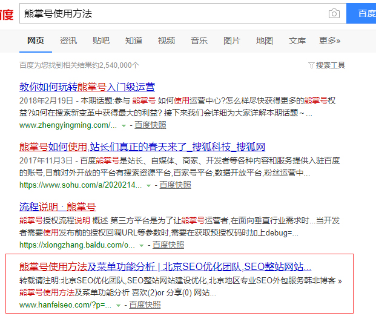Go to the 音乐 tab
The height and width of the screenshot is (316, 376).
[x=199, y=41]
